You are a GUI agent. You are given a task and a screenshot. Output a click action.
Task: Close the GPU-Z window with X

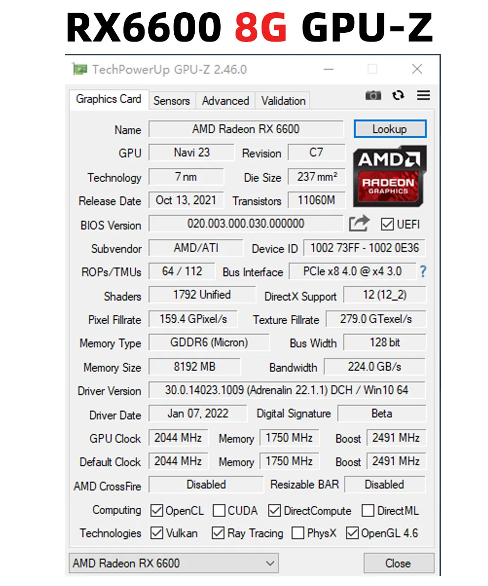417,69
